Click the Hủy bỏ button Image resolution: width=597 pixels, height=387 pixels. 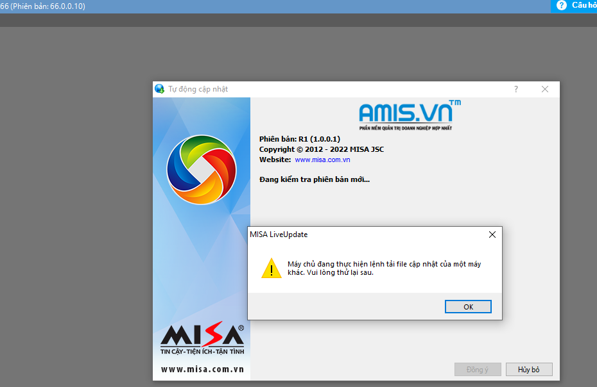[529, 370]
